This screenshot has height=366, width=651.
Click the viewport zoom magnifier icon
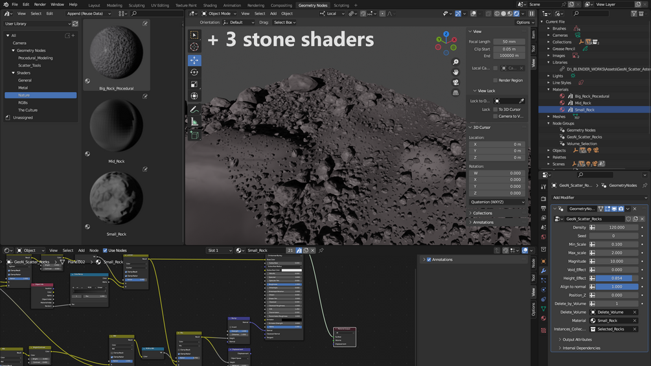(x=455, y=62)
